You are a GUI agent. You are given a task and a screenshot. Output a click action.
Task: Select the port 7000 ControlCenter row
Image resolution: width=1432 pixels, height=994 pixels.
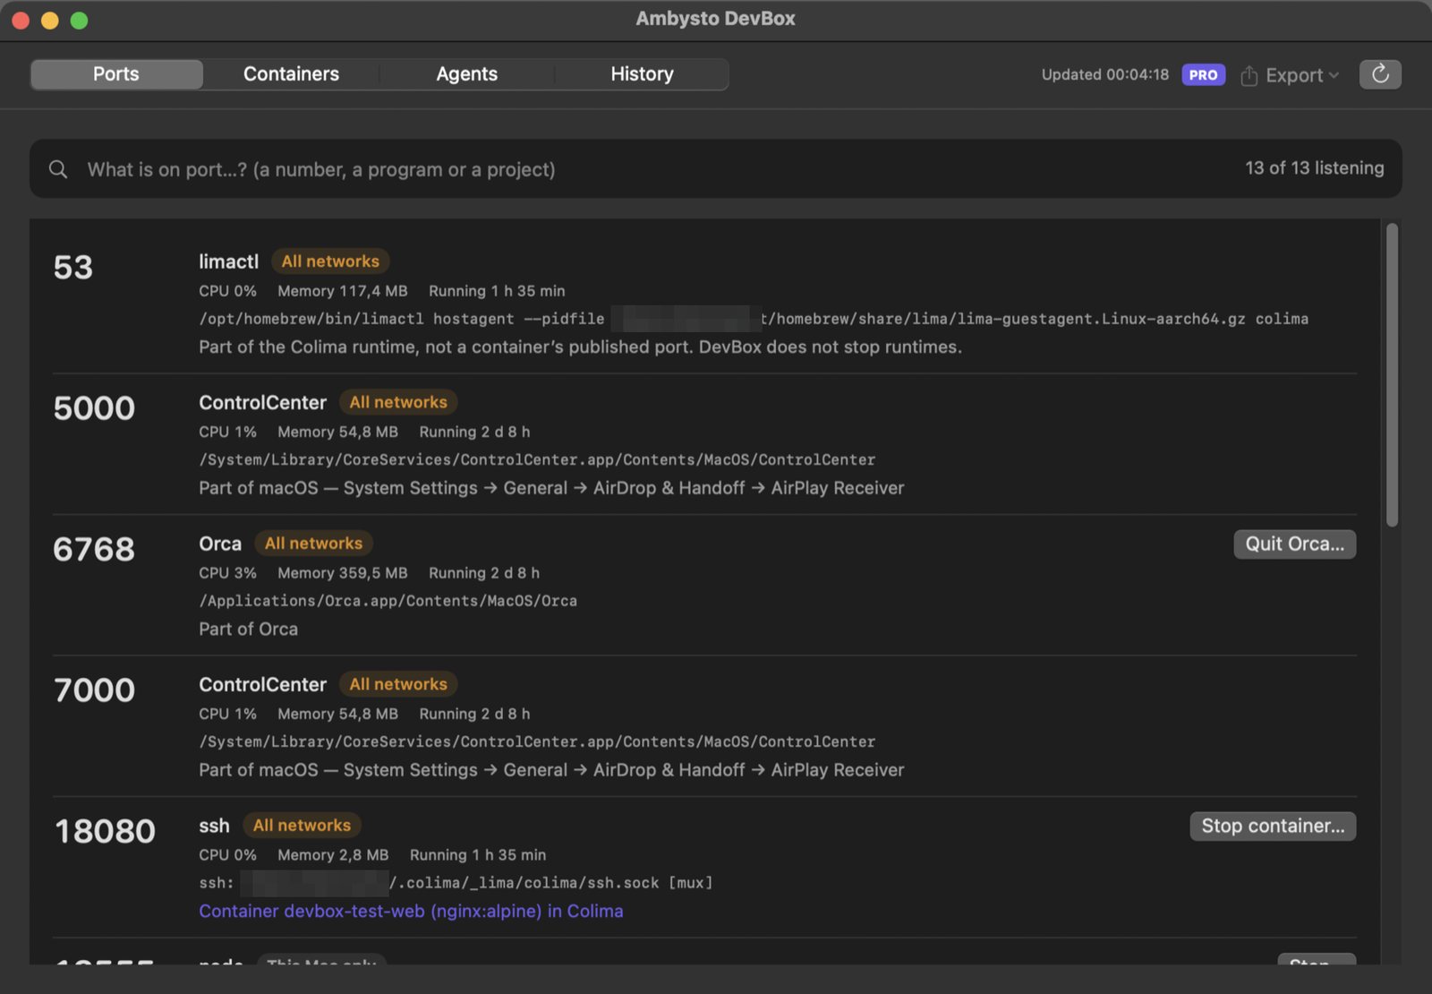pos(704,727)
